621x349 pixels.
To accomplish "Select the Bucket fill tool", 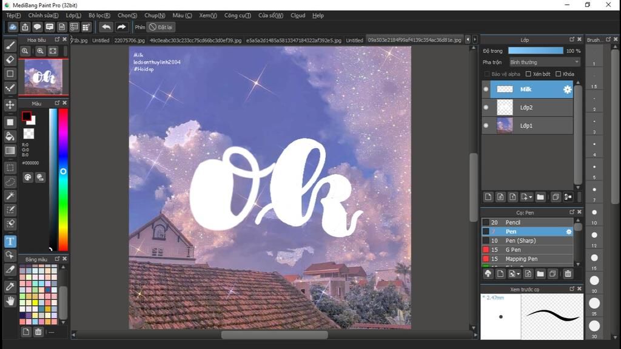I will tap(10, 137).
